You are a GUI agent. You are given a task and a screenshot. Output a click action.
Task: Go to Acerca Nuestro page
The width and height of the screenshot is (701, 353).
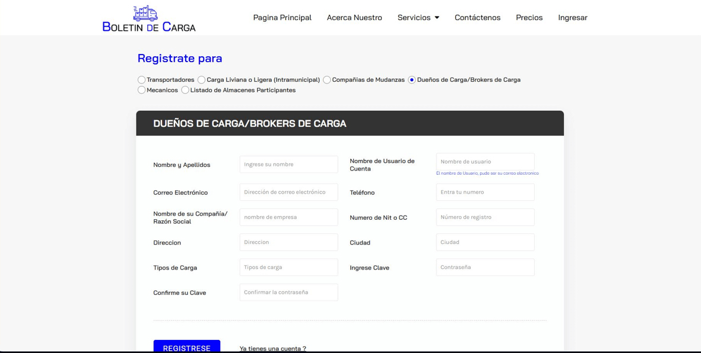tap(354, 18)
